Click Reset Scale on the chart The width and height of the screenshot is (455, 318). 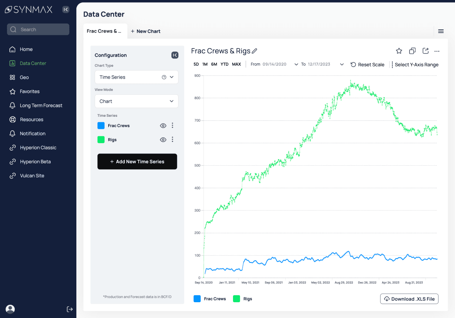point(367,64)
